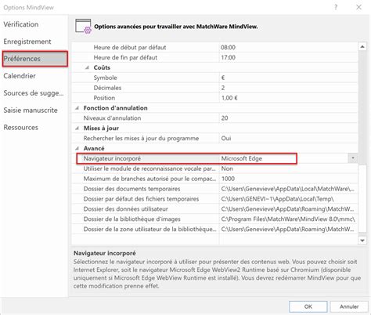Screen dimensions: 371x315
Task: Click Dossier des données utilisateur label
Action: click(125, 209)
